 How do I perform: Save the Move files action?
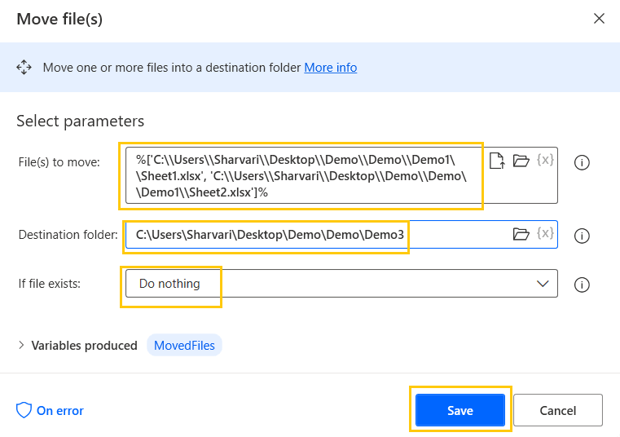tap(460, 410)
